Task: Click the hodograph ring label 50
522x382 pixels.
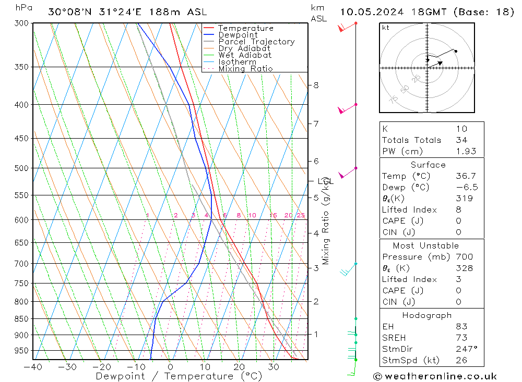Action: (x=405, y=89)
